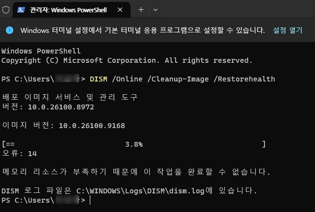The image size is (315, 212).
Task: Click the PowerShell icon on the tab
Action: pyautogui.click(x=21, y=10)
